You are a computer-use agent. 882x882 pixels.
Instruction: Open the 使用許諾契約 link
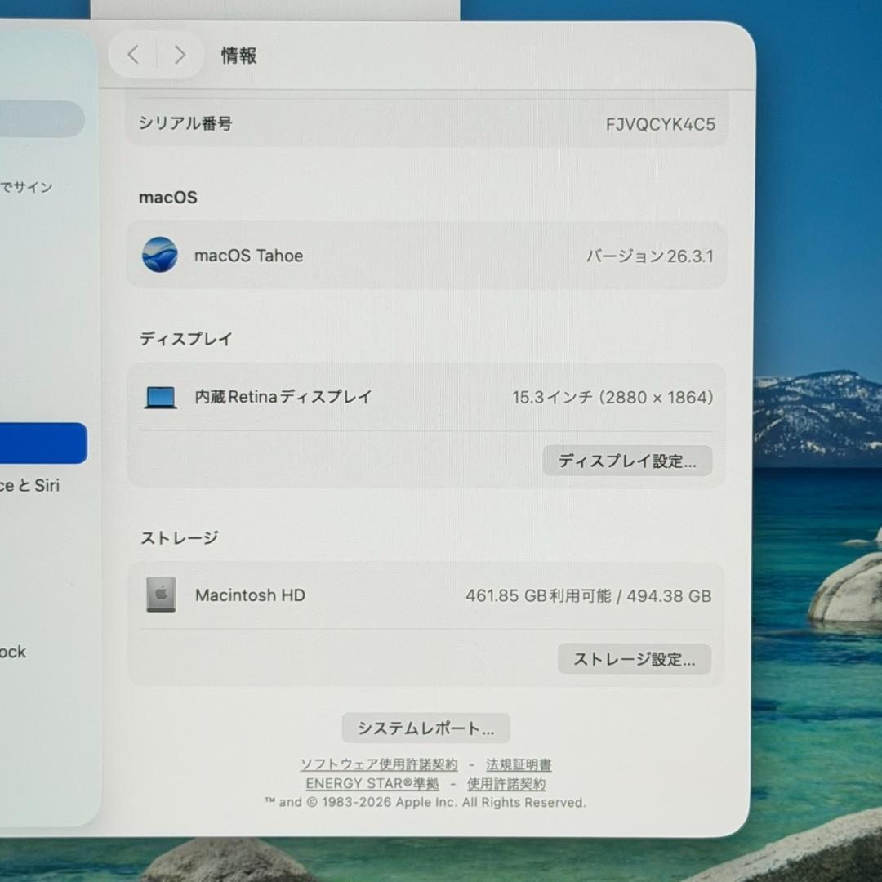click(x=507, y=784)
